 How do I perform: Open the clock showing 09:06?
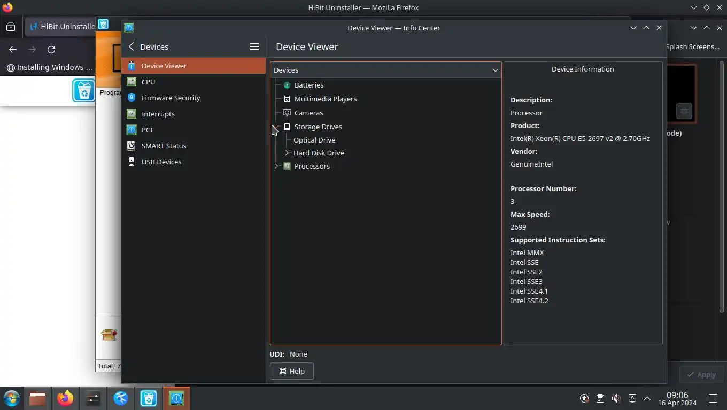pyautogui.click(x=677, y=398)
